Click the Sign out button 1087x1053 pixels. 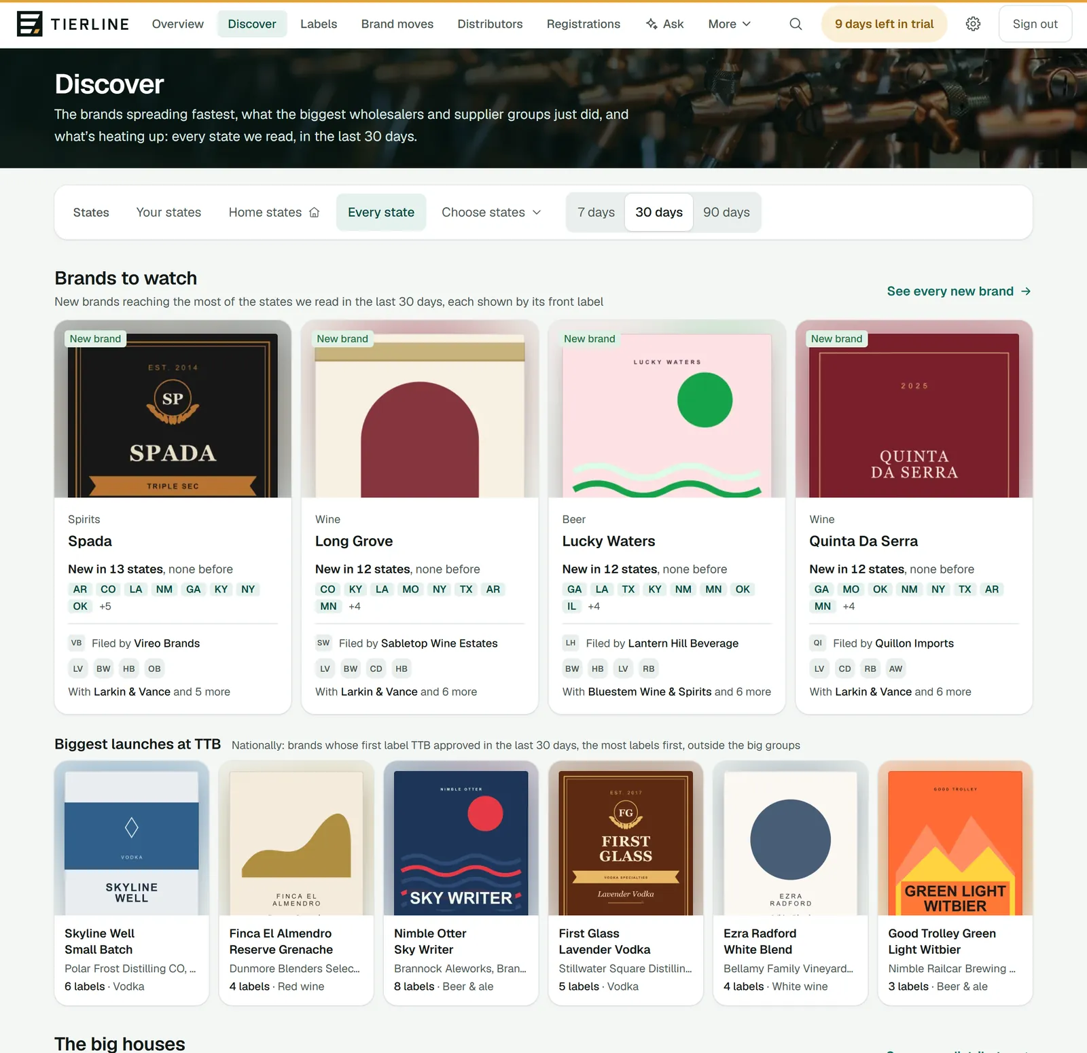(1035, 24)
